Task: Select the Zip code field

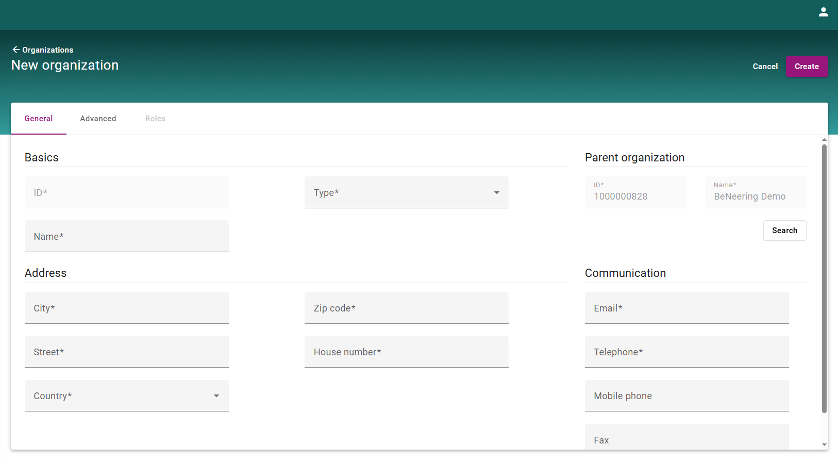Action: pyautogui.click(x=406, y=308)
